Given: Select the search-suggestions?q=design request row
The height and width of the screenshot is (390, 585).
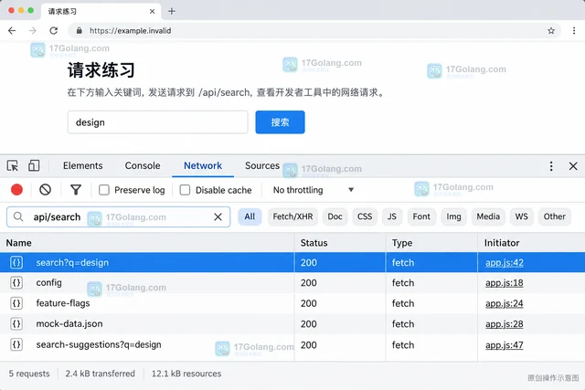Looking at the screenshot, I should click(292, 344).
